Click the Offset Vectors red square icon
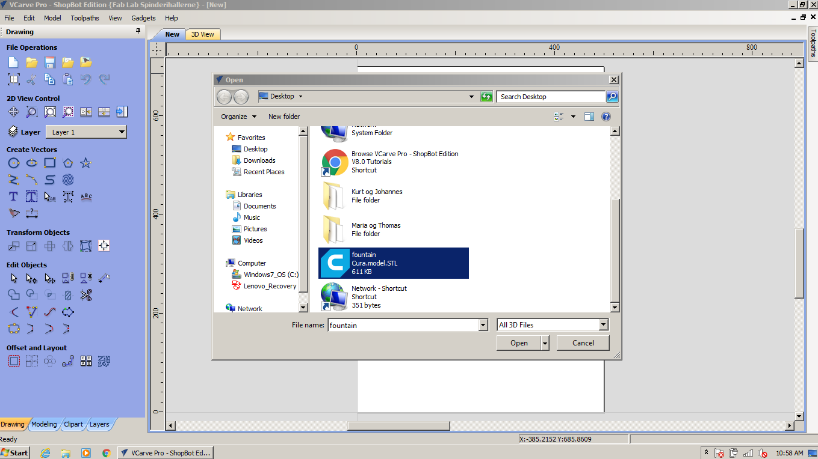Image resolution: width=818 pixels, height=459 pixels. tap(13, 361)
